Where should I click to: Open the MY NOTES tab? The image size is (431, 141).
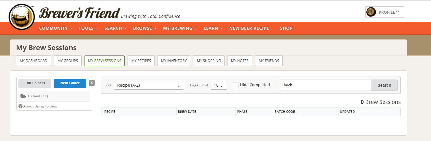tap(240, 61)
